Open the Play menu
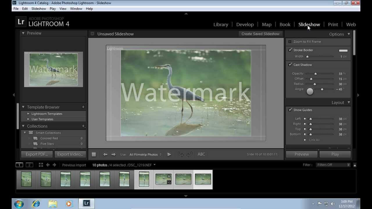372x209 pixels. coord(53,9)
